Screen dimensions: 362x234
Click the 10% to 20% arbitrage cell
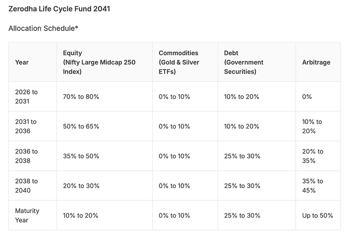click(312, 126)
